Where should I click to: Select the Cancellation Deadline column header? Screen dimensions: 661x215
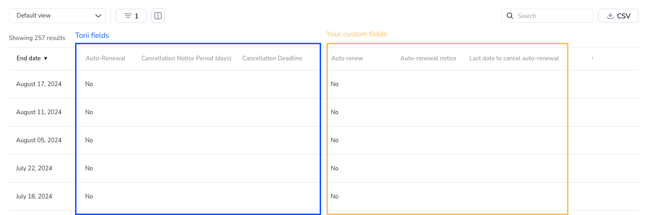272,58
